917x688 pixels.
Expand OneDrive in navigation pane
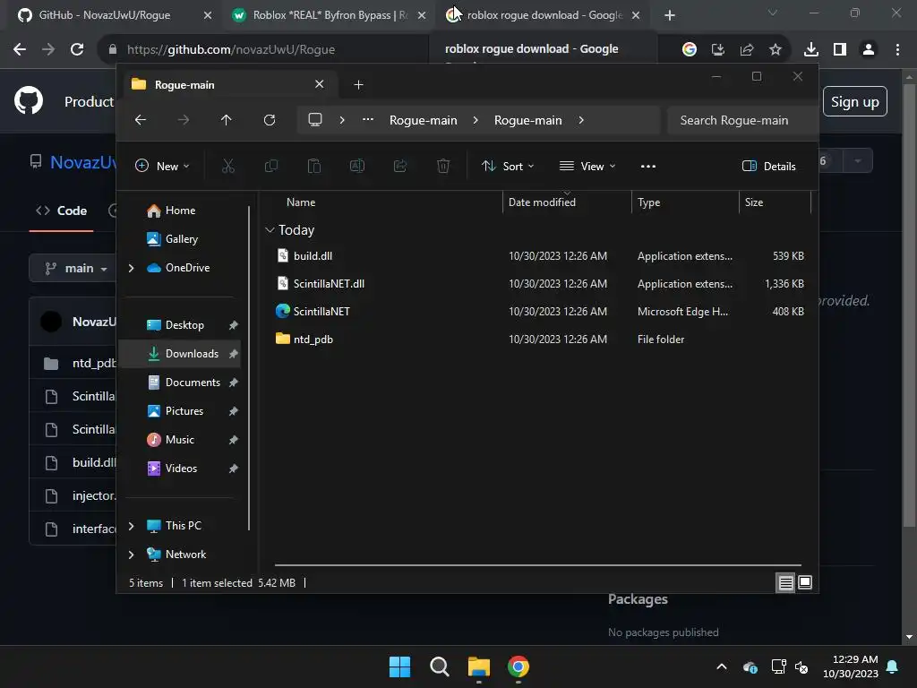[x=131, y=268]
